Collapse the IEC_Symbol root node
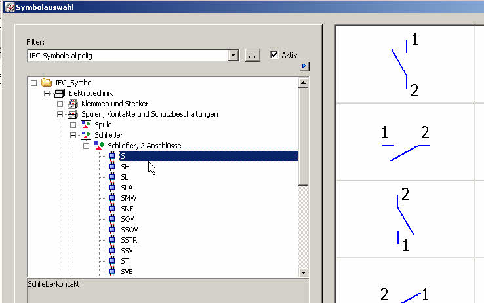The width and height of the screenshot is (484, 303). [33, 83]
